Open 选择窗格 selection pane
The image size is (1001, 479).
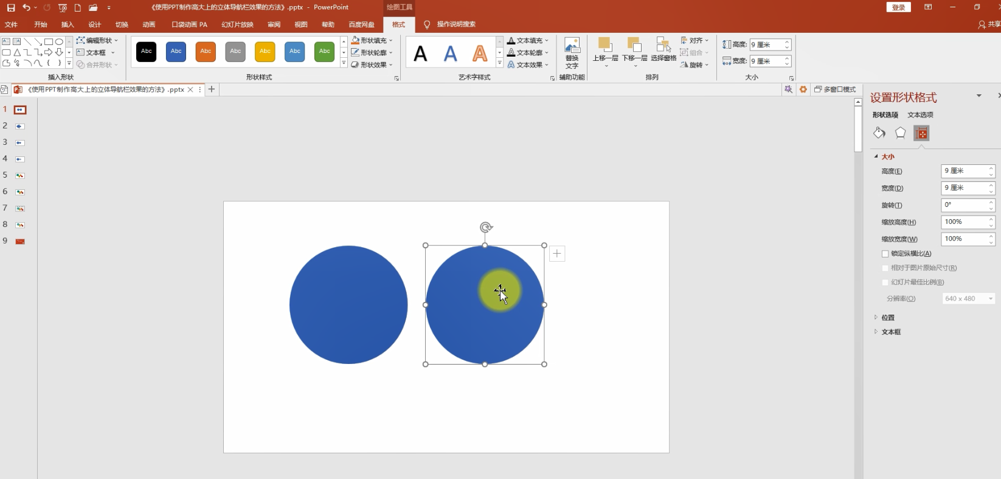point(663,50)
